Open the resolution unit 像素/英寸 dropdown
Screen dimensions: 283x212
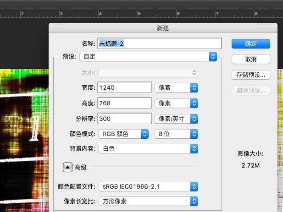coord(176,119)
